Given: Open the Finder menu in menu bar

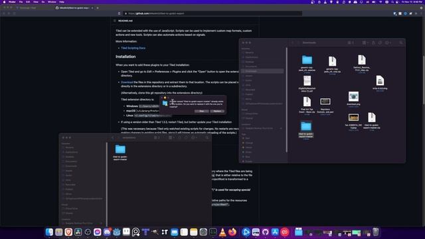Looking at the screenshot, I should click(x=12, y=2).
